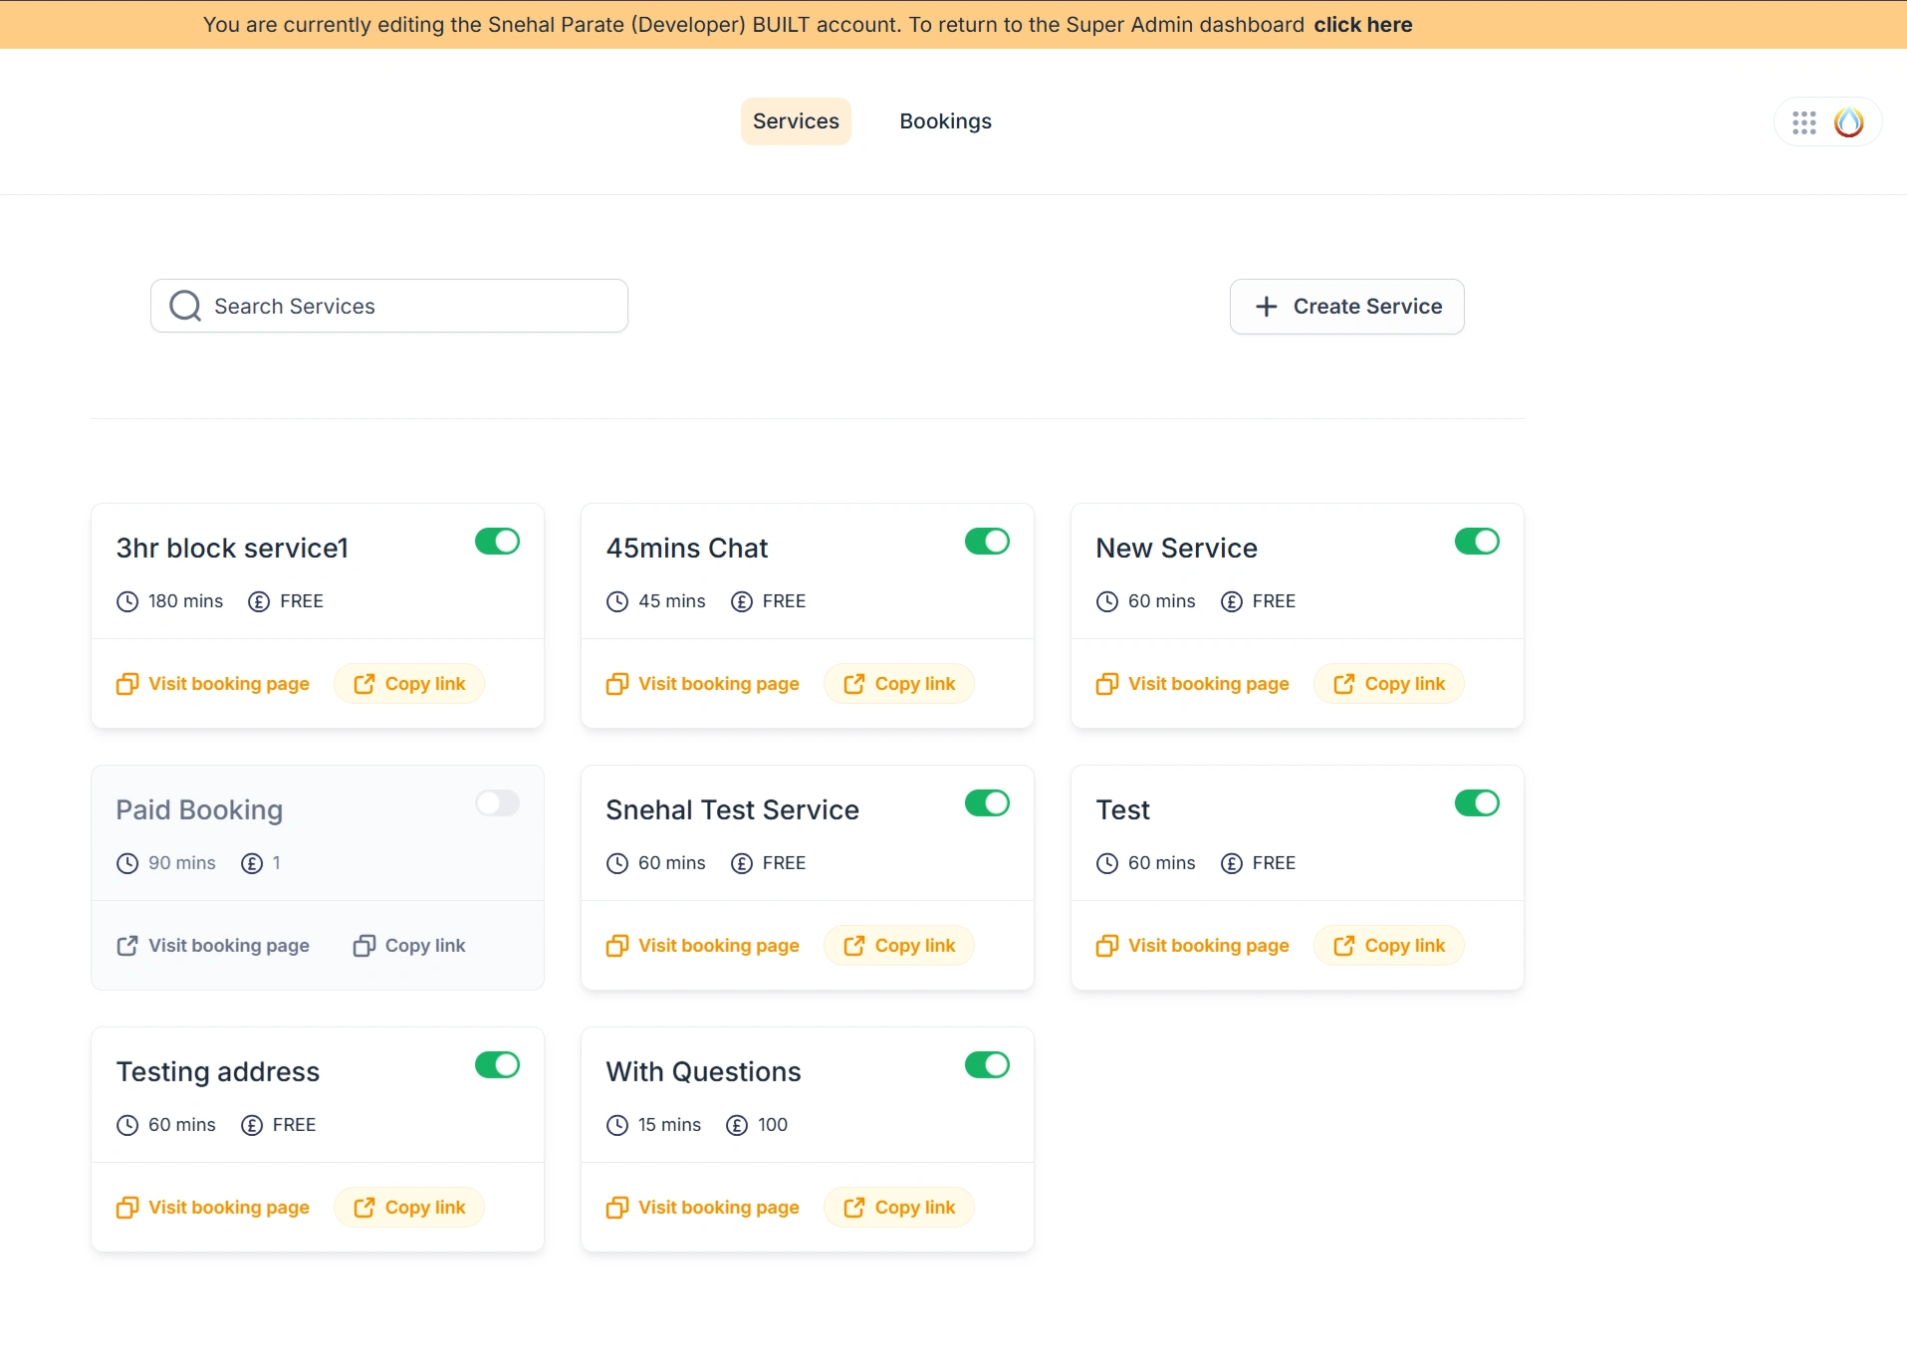This screenshot has height=1361, width=1907.
Task: Click the plus icon in Create Service
Action: click(x=1266, y=307)
